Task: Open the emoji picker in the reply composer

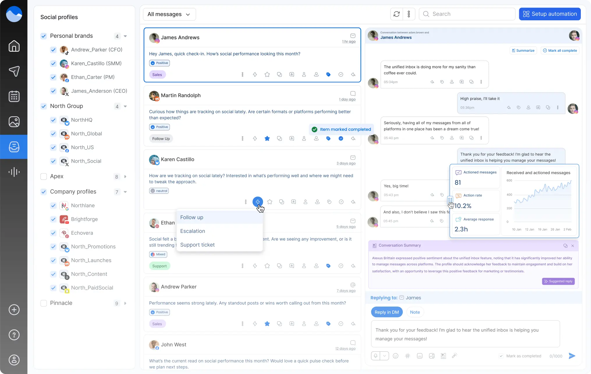Action: pyautogui.click(x=395, y=356)
